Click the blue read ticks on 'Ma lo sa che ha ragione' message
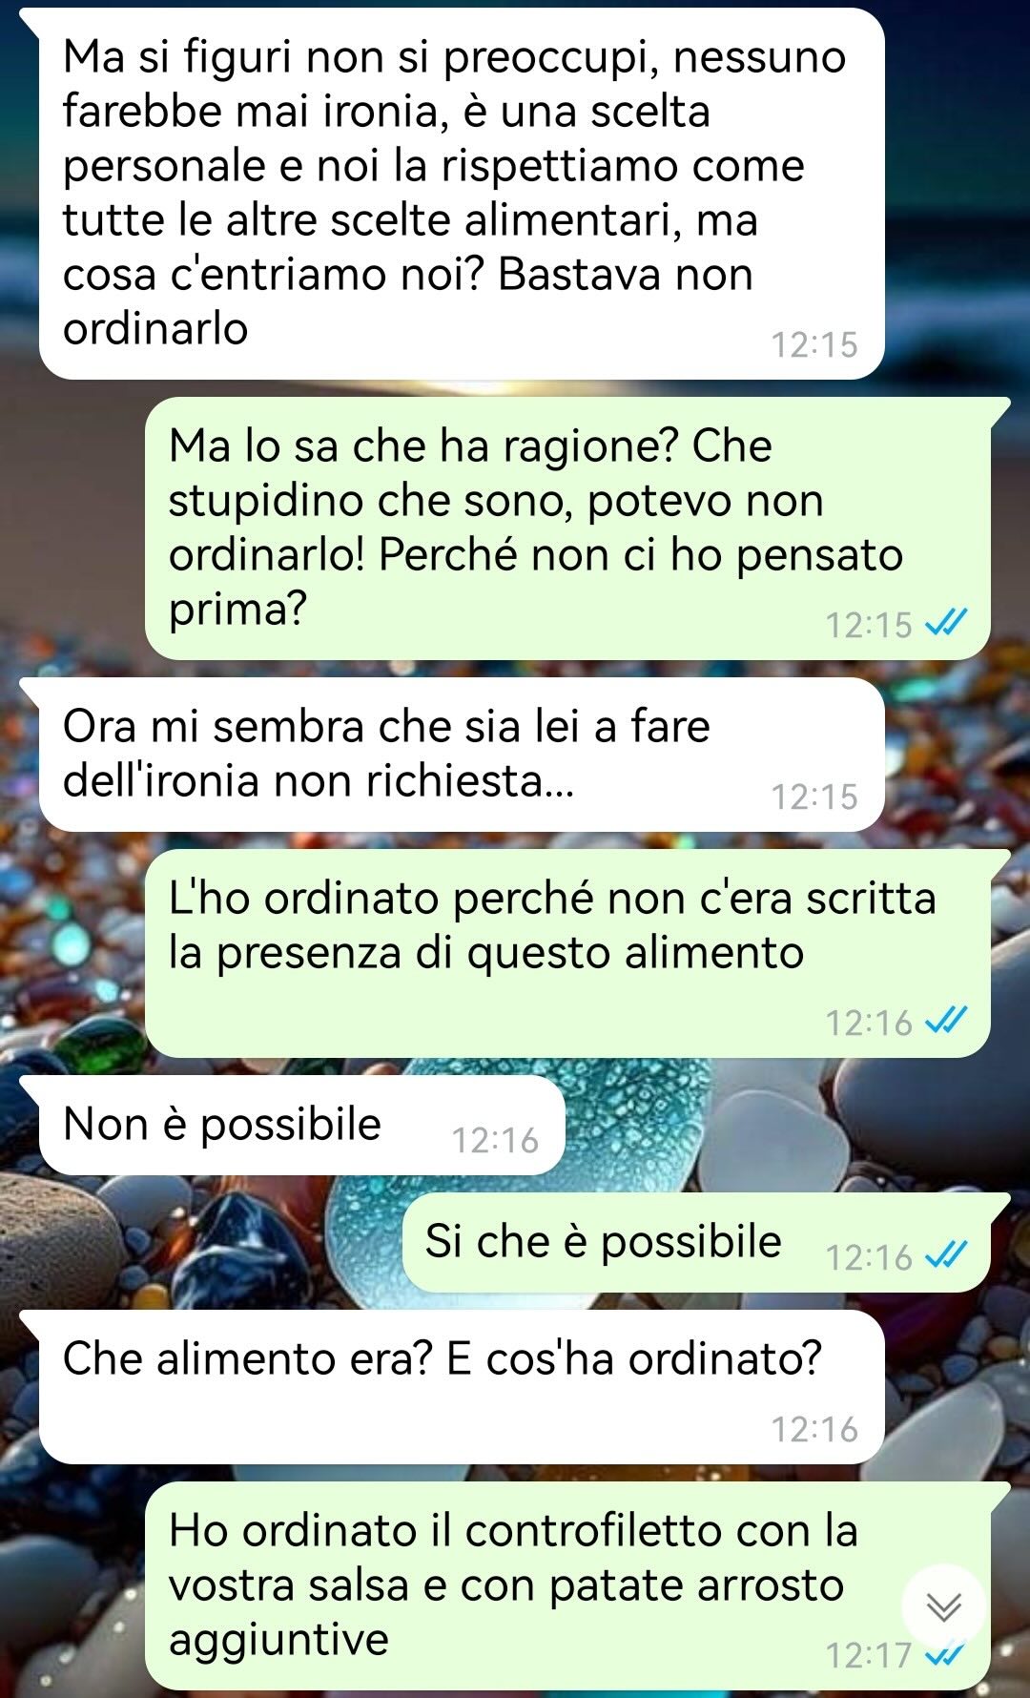Image resolution: width=1030 pixels, height=1698 pixels. 946,624
